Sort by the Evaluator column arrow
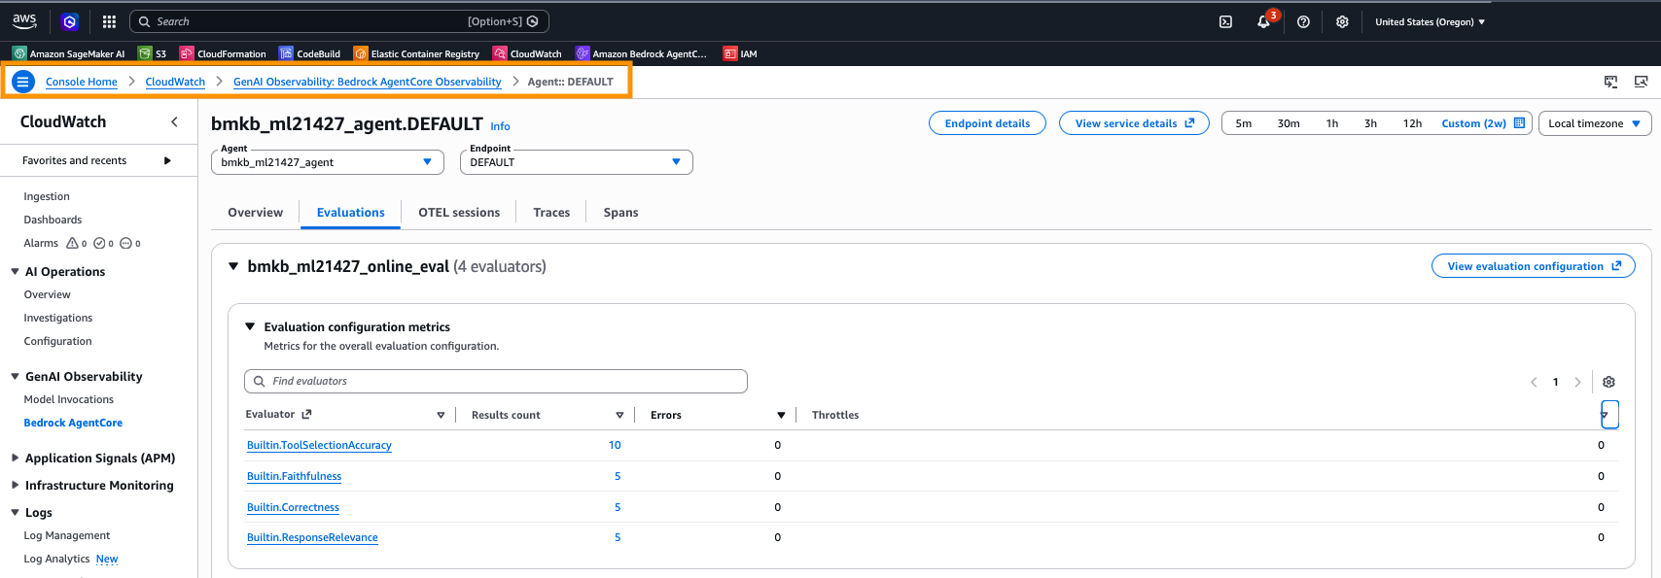This screenshot has height=578, width=1661. click(441, 415)
